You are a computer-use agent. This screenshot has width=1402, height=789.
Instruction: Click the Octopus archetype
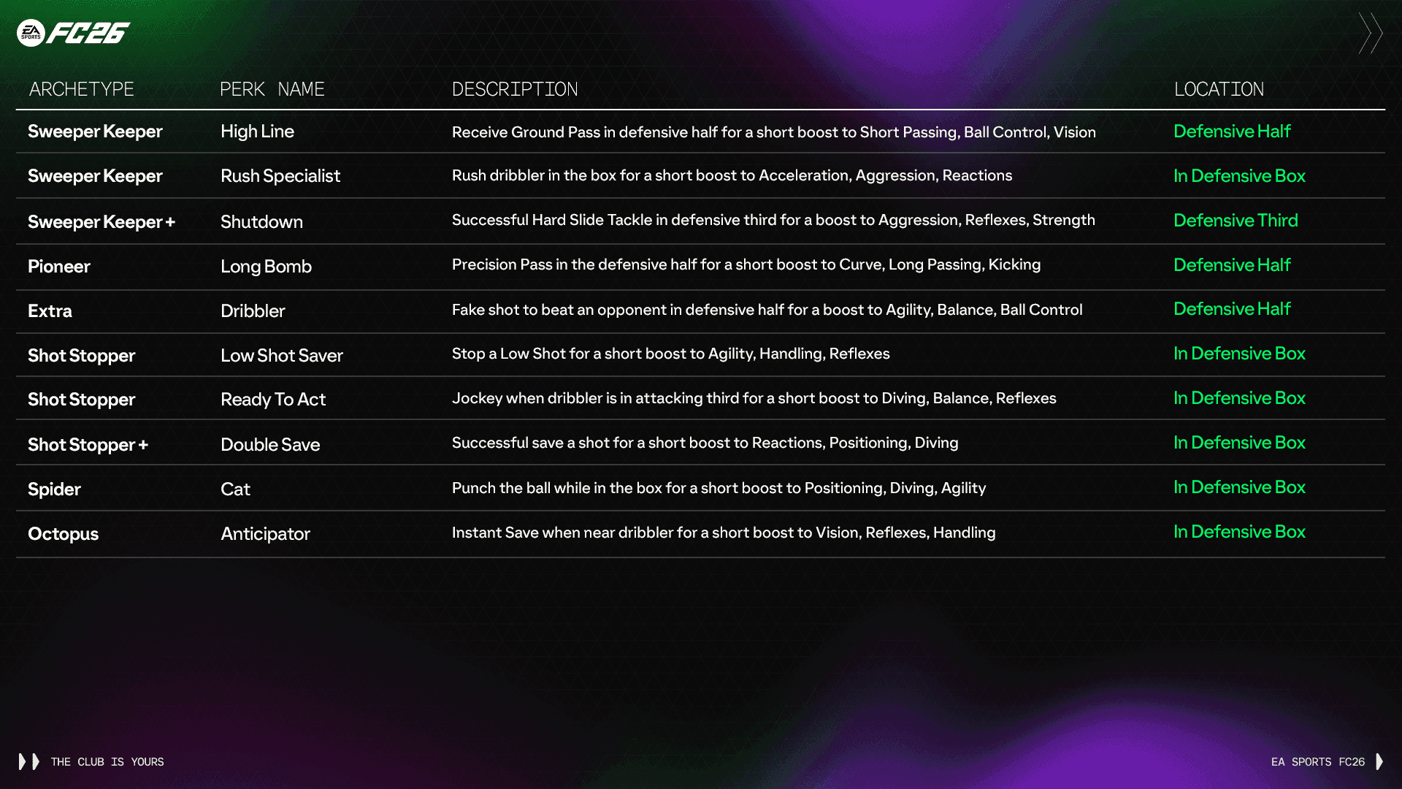pos(63,534)
